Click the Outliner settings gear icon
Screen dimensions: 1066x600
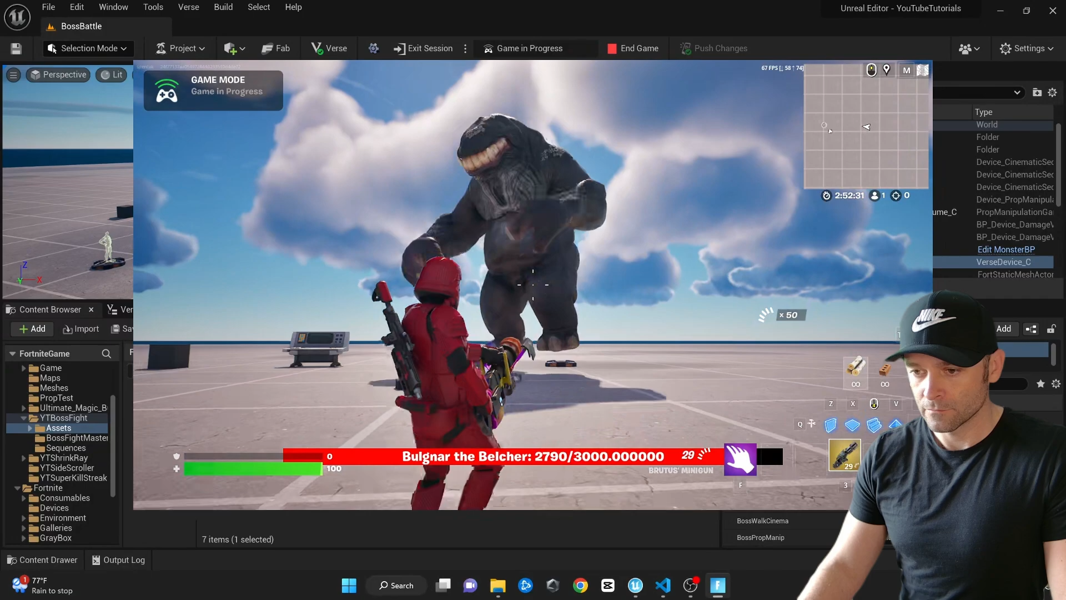(x=1052, y=93)
